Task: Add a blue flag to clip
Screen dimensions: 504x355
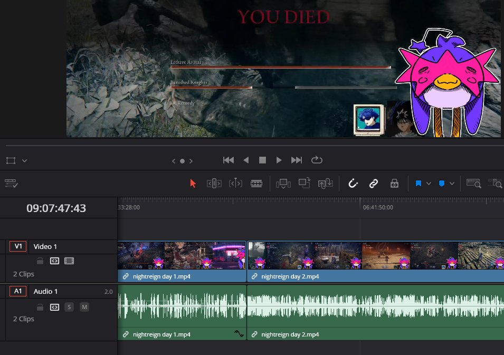Action: pyautogui.click(x=418, y=184)
